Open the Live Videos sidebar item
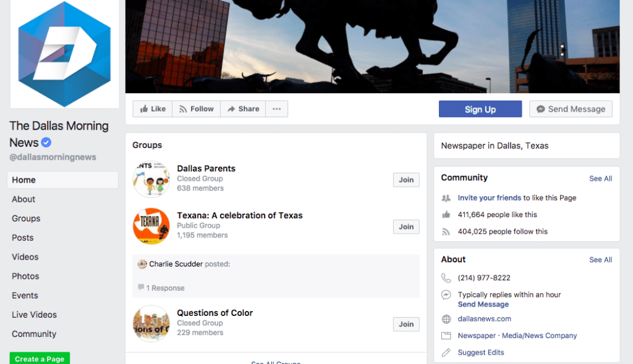The height and width of the screenshot is (364, 633). (35, 315)
